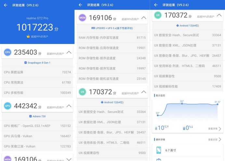Select GPU 精炼厂 OpenGL ES3.1+AEP row
The height and width of the screenshot is (161, 225).
(37, 126)
